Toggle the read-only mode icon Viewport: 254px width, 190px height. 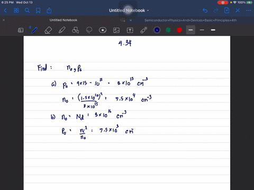[21, 30]
